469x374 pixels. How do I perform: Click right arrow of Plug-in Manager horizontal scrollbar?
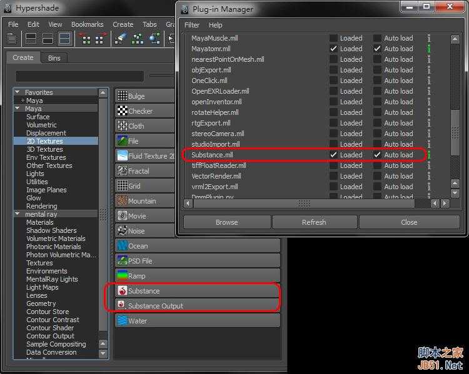pyautogui.click(x=445, y=204)
